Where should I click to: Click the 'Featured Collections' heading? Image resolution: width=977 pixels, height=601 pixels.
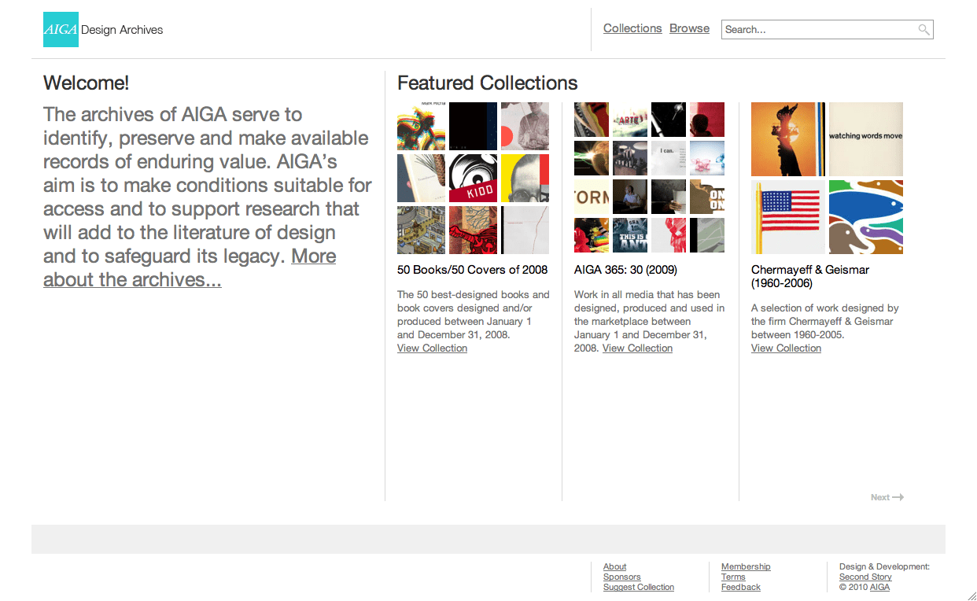[488, 83]
